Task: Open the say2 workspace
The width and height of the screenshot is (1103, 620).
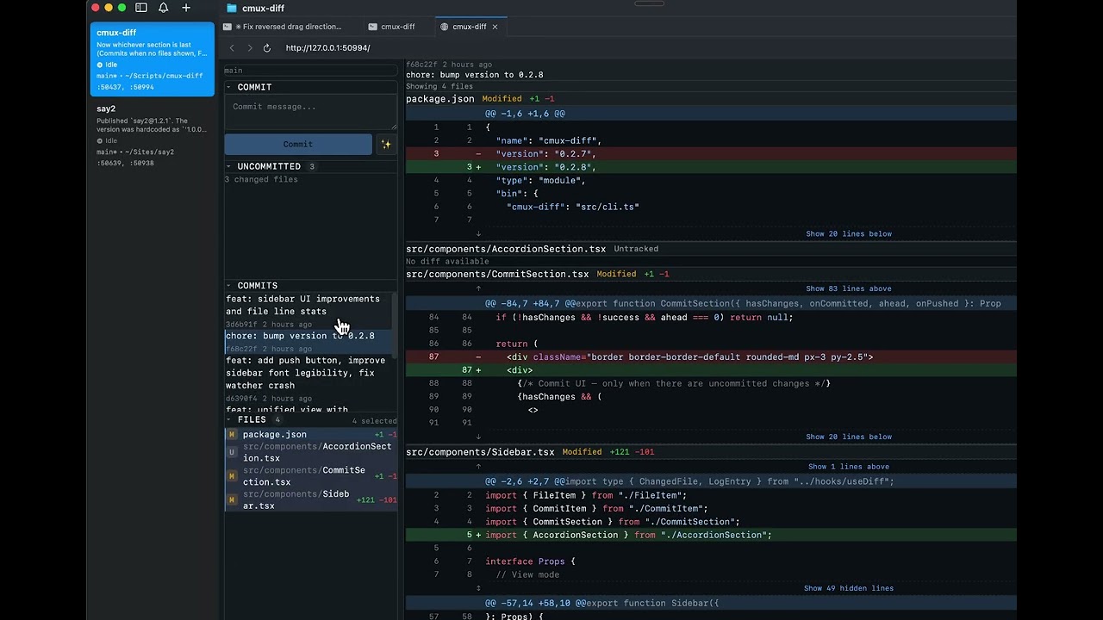Action: click(x=153, y=135)
